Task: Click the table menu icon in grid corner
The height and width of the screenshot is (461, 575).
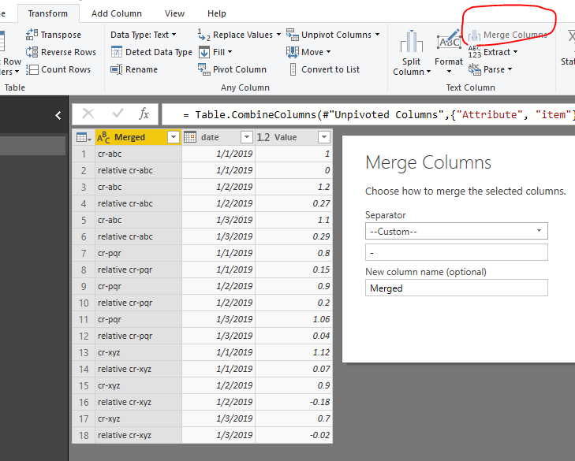Action: (84, 137)
